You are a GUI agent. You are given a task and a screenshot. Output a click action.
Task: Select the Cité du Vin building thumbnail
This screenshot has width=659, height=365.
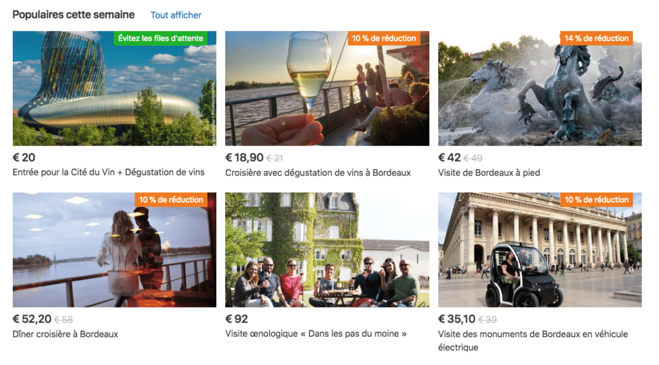tap(115, 88)
